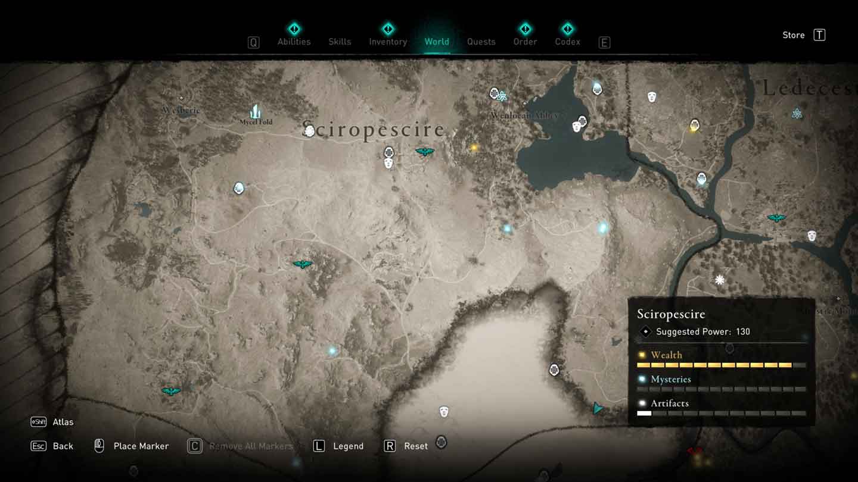Click the Q previous tab key icon
858x482 pixels.
click(254, 42)
